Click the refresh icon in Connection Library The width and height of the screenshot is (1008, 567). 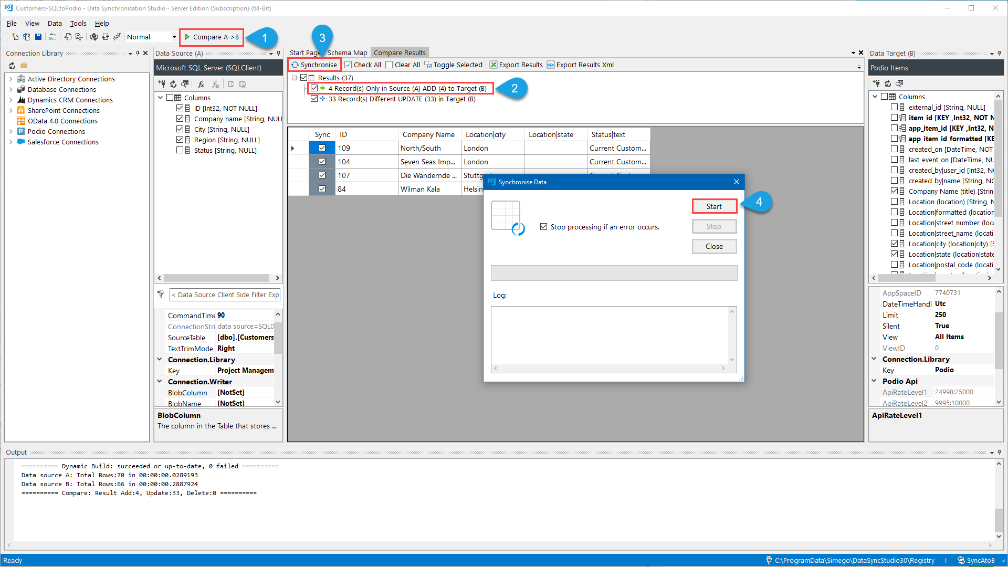point(12,66)
